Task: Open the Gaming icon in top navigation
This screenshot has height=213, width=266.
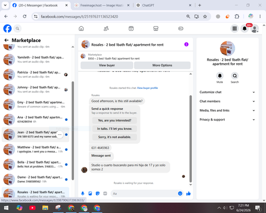Action: [181, 28]
